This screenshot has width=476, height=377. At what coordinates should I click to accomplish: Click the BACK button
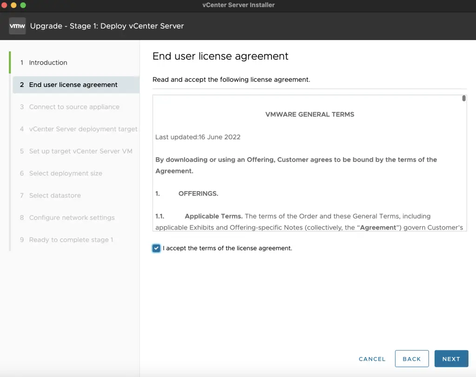click(x=411, y=359)
